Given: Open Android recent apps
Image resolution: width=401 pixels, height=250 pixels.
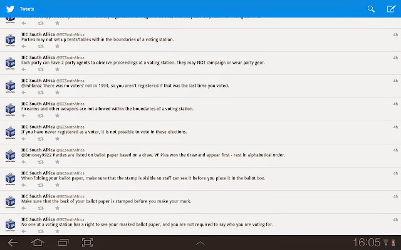Looking at the screenshot, I should tap(63, 242).
